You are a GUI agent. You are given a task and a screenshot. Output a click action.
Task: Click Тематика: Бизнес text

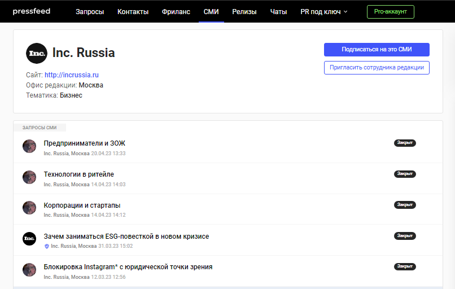(54, 95)
